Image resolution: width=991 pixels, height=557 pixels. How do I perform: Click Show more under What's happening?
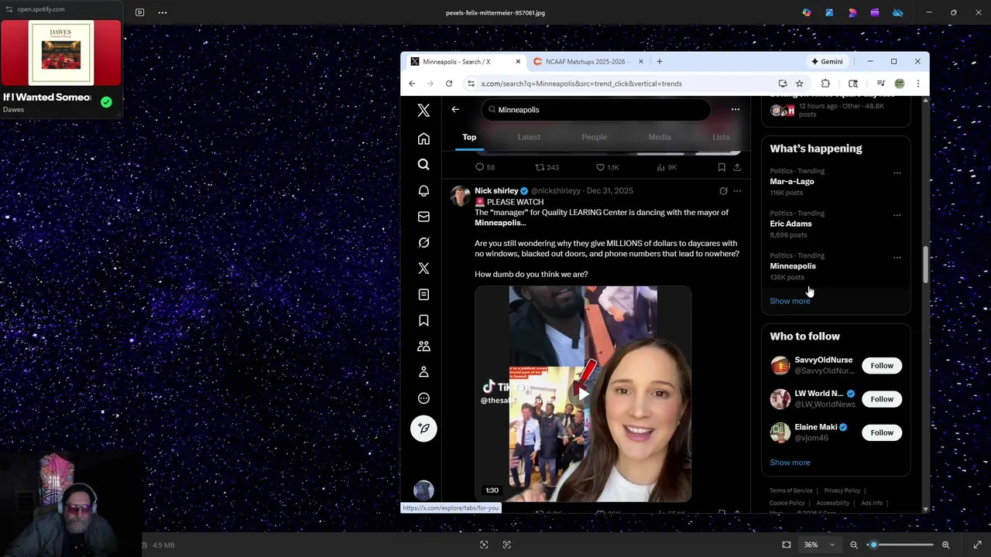(x=790, y=301)
